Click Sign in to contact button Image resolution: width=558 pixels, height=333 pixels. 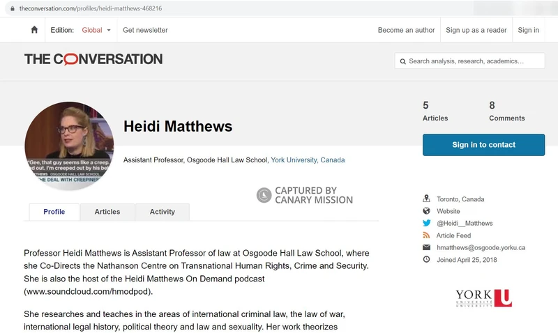point(483,145)
